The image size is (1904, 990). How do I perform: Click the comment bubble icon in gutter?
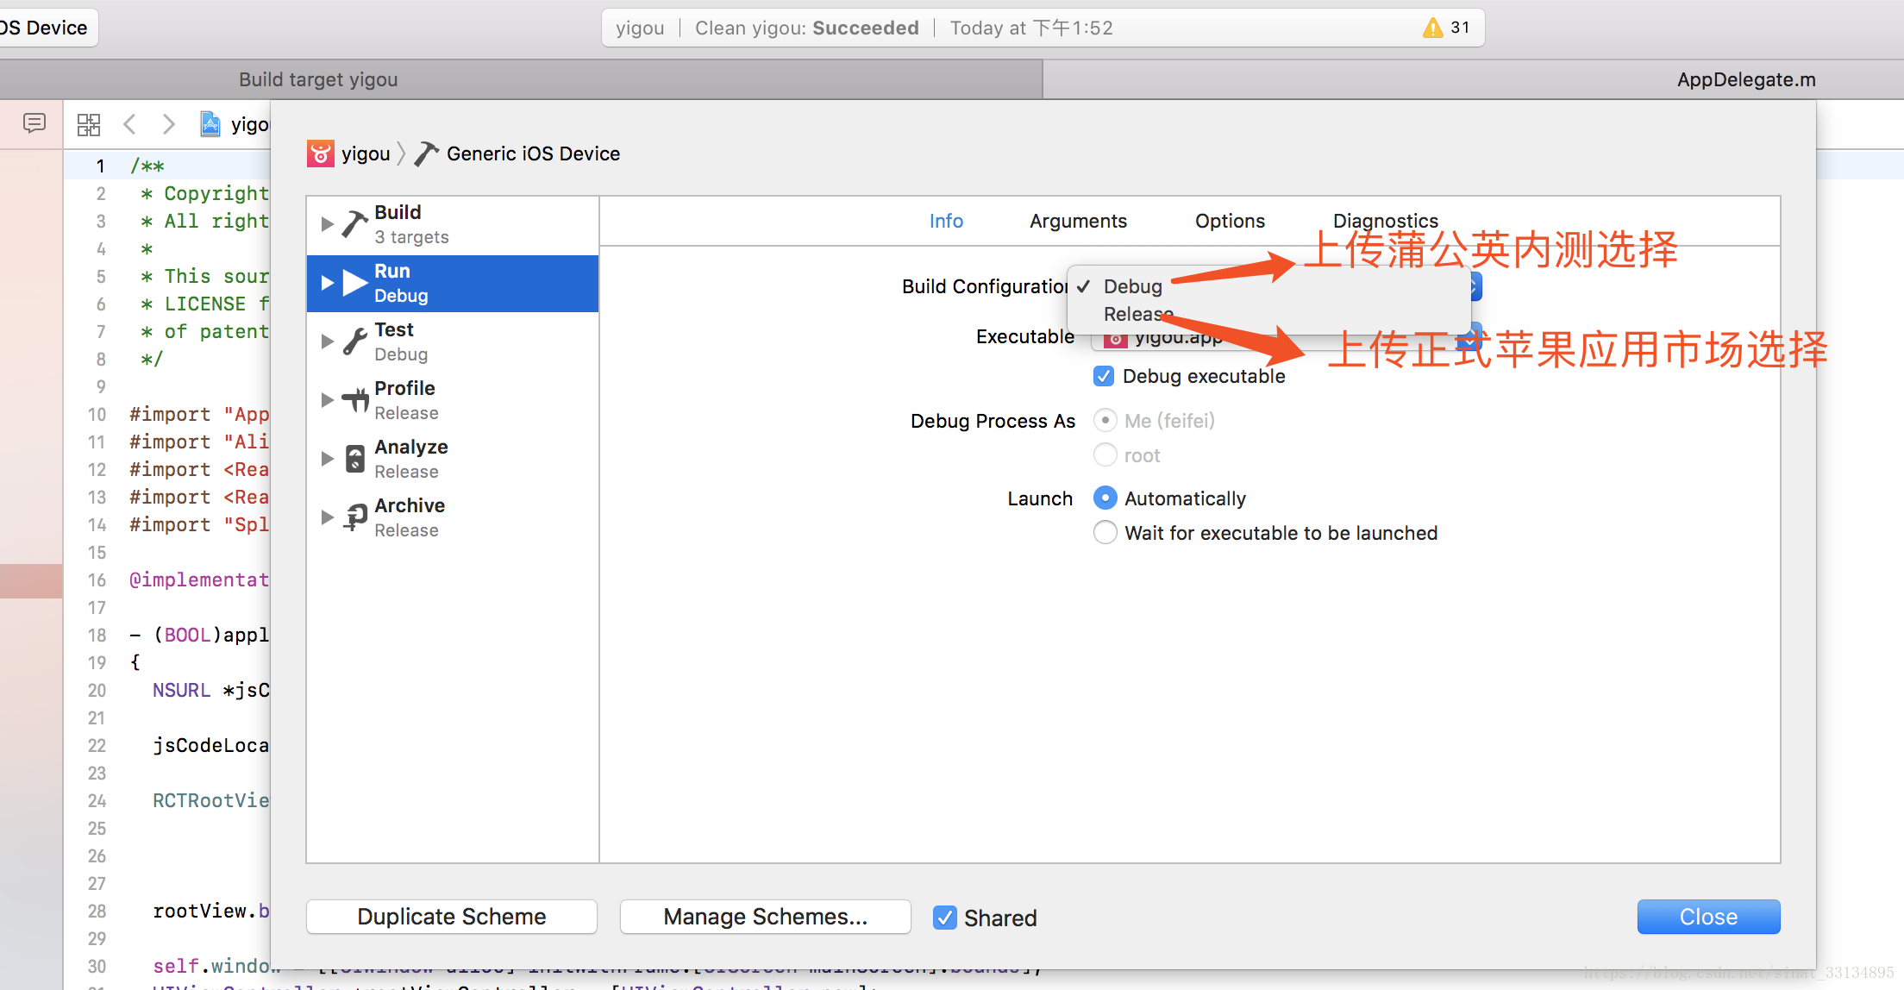click(34, 123)
